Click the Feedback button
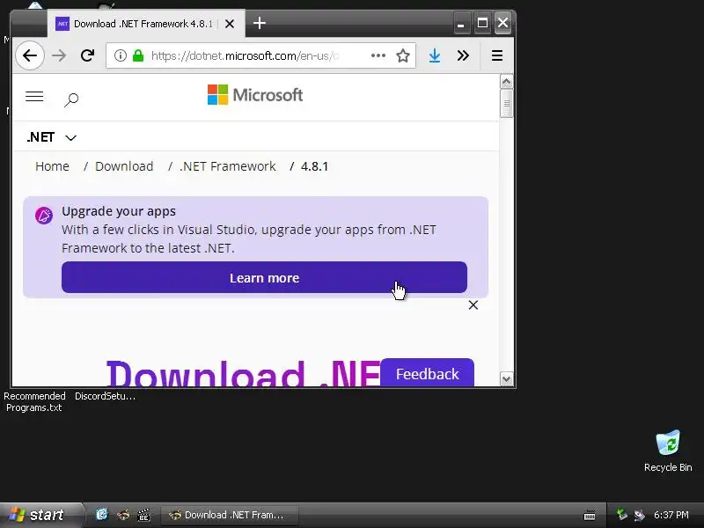 pos(427,373)
